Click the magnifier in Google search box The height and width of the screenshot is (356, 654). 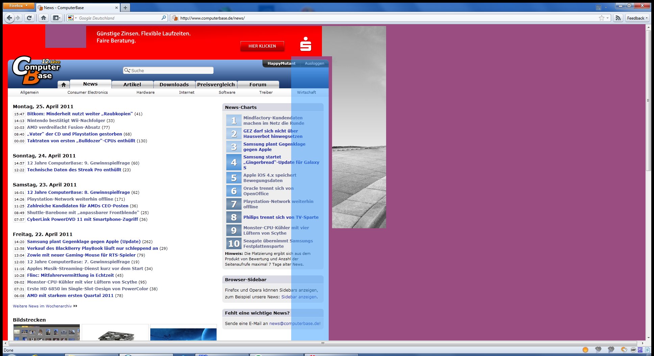[x=164, y=18]
